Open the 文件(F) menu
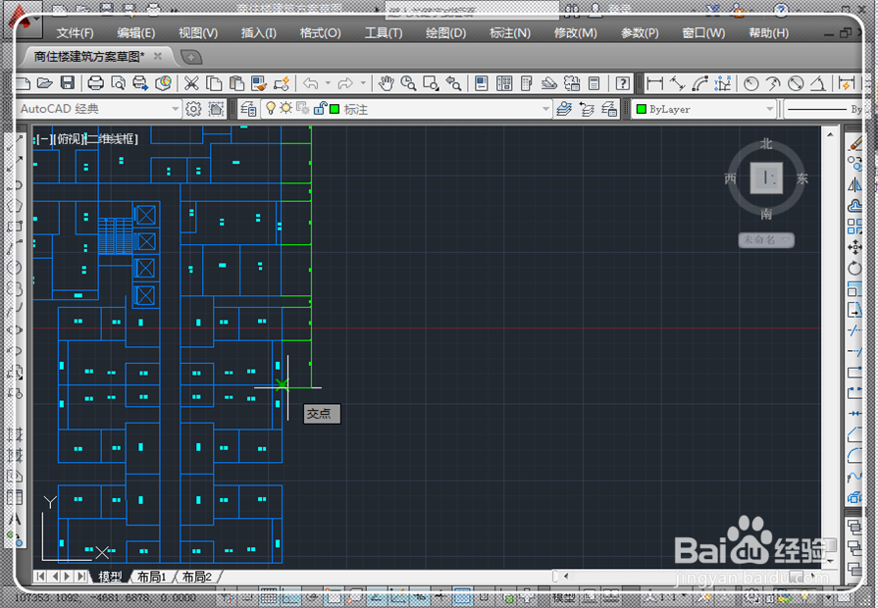The width and height of the screenshot is (878, 608). 75,33
